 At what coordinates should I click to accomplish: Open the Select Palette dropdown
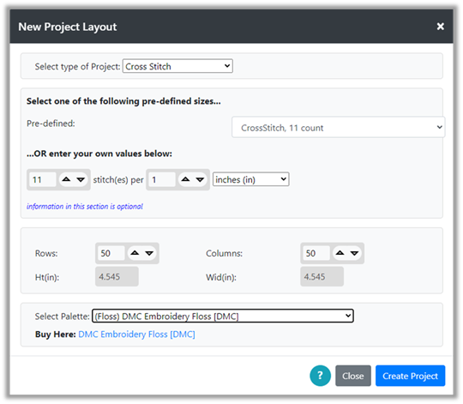(223, 316)
